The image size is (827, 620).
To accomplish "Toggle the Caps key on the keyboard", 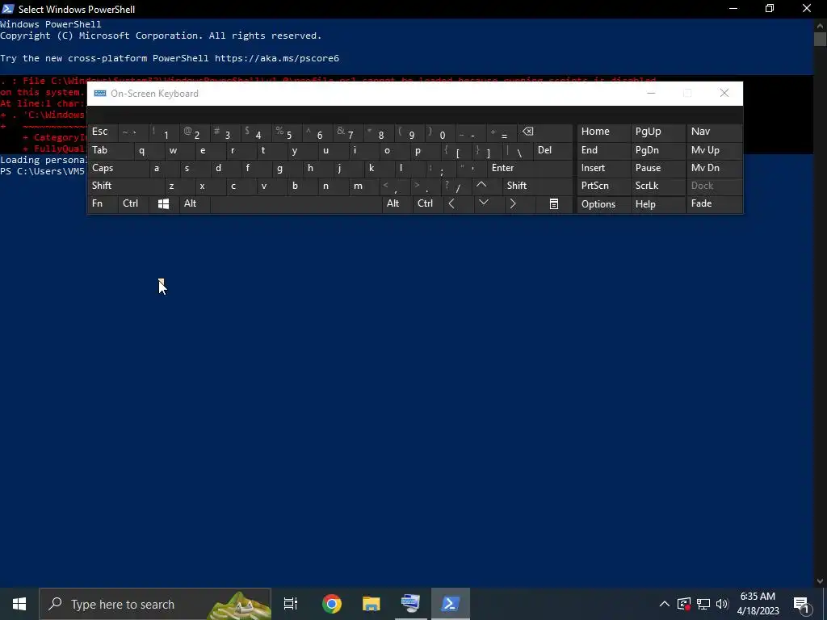I will coord(119,168).
